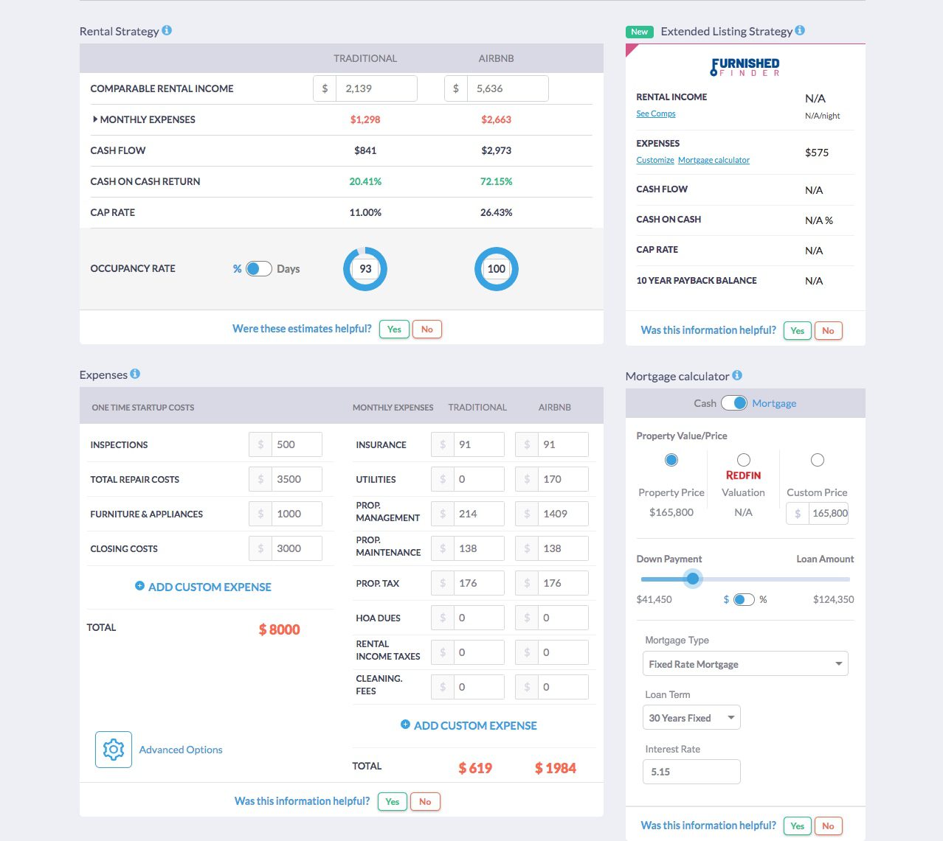Open the Mortgage Type dropdown
This screenshot has height=841, width=943.
coord(745,663)
